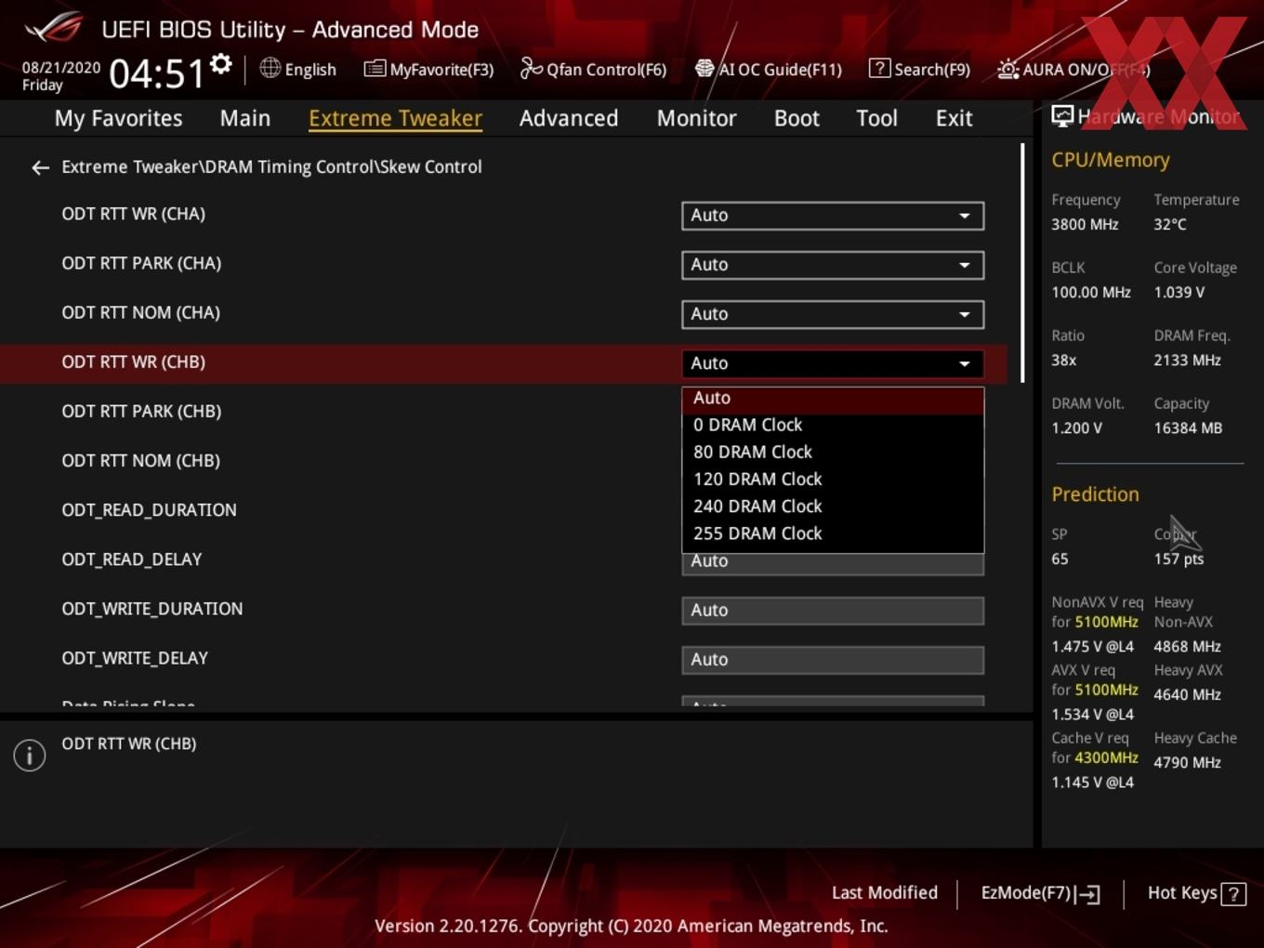Screen dimensions: 1264x948
Task: Expand ODT RTT PARK (CHA) dropdown
Action: (x=833, y=265)
